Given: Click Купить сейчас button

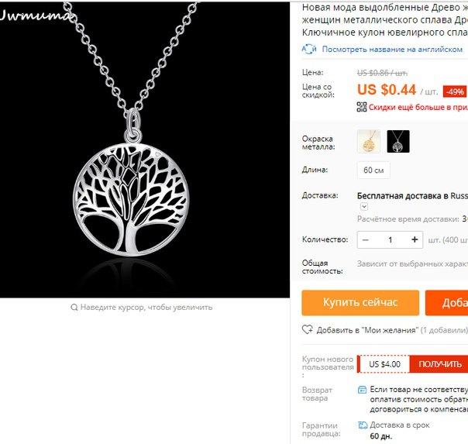Looking at the screenshot, I should tap(360, 302).
